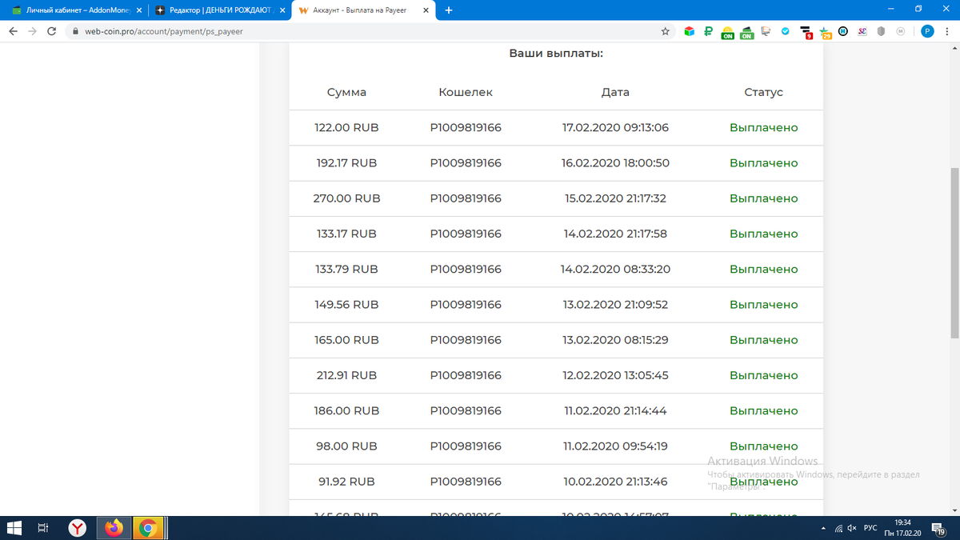The image size is (960, 540).
Task: Click the muted volume tray icon
Action: pyautogui.click(x=852, y=529)
